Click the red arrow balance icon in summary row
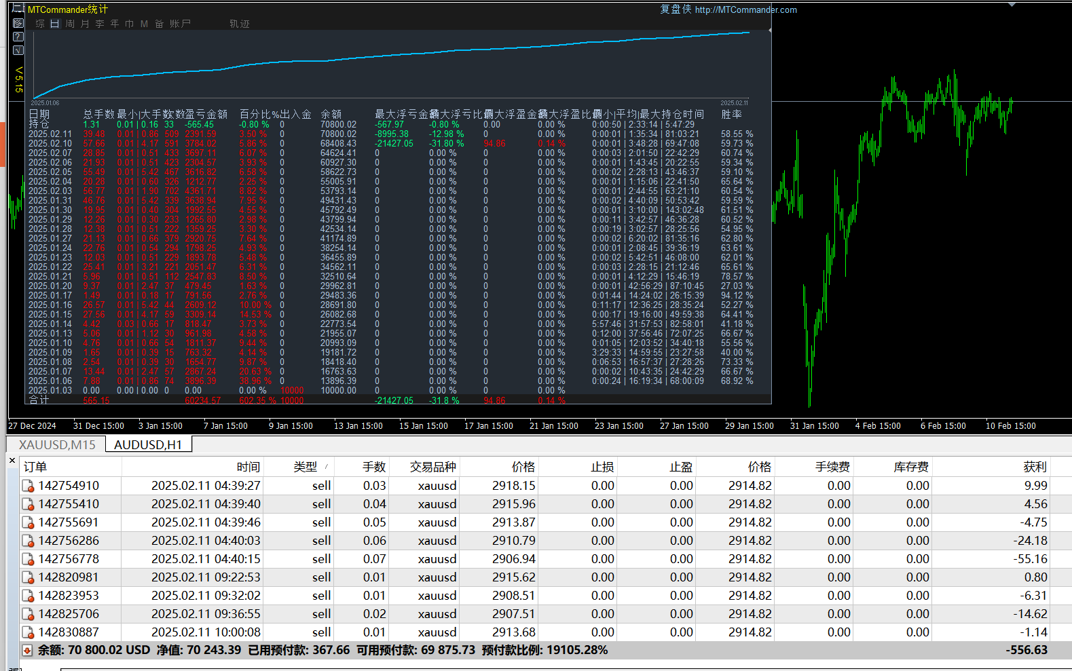 pyautogui.click(x=27, y=650)
